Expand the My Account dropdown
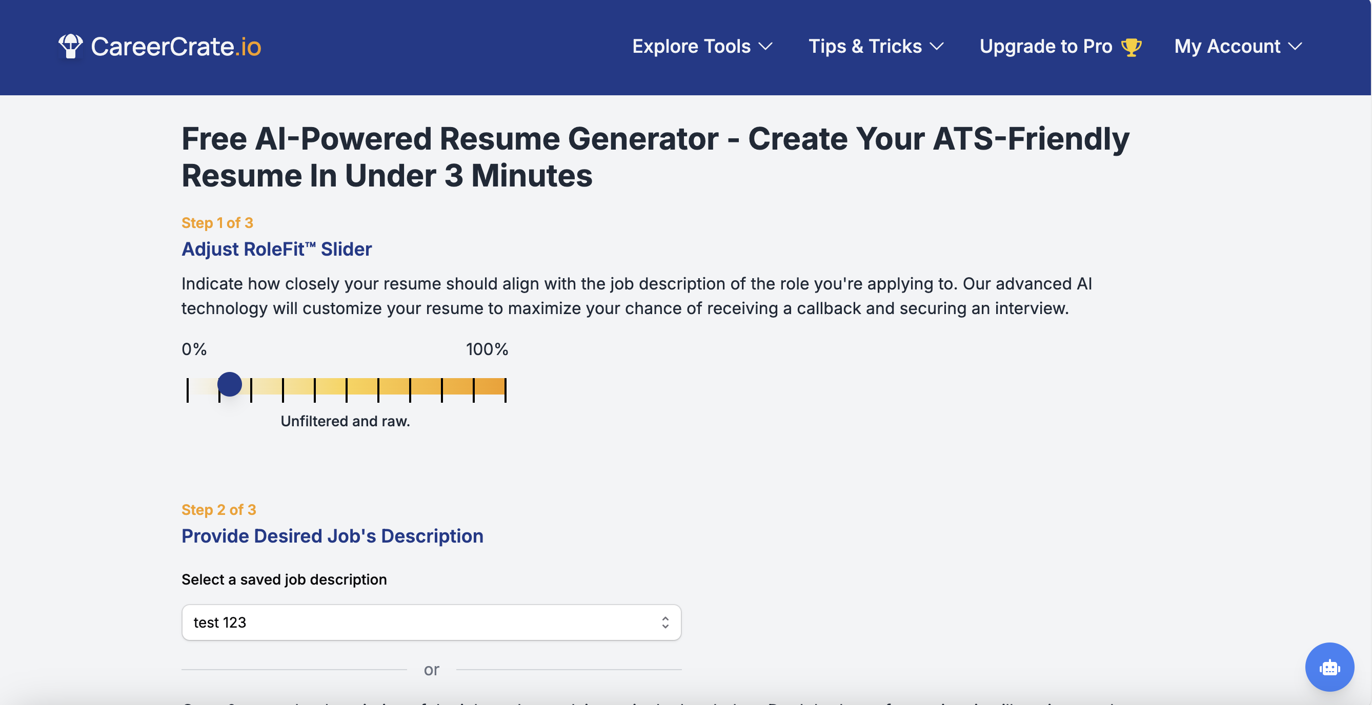The width and height of the screenshot is (1372, 705). (1226, 47)
